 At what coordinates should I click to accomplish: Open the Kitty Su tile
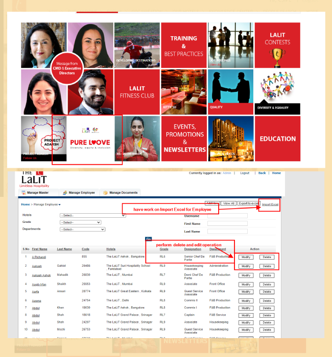pos(184,92)
